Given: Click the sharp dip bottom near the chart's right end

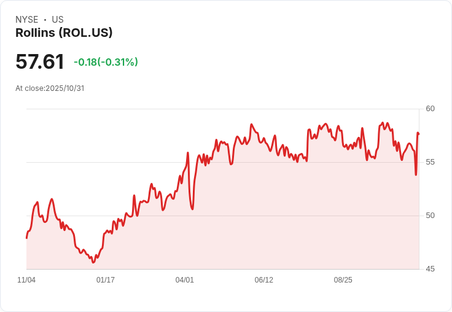Looking at the screenshot, I should pyautogui.click(x=416, y=174).
